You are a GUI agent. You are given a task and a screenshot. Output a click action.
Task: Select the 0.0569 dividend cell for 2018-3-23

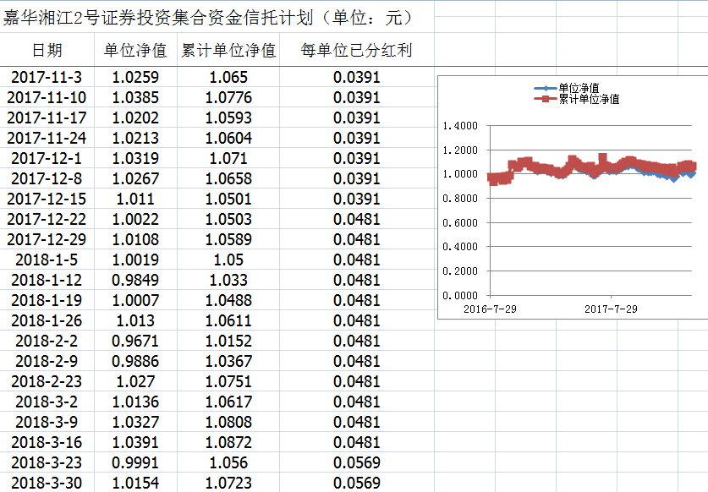pyautogui.click(x=356, y=462)
